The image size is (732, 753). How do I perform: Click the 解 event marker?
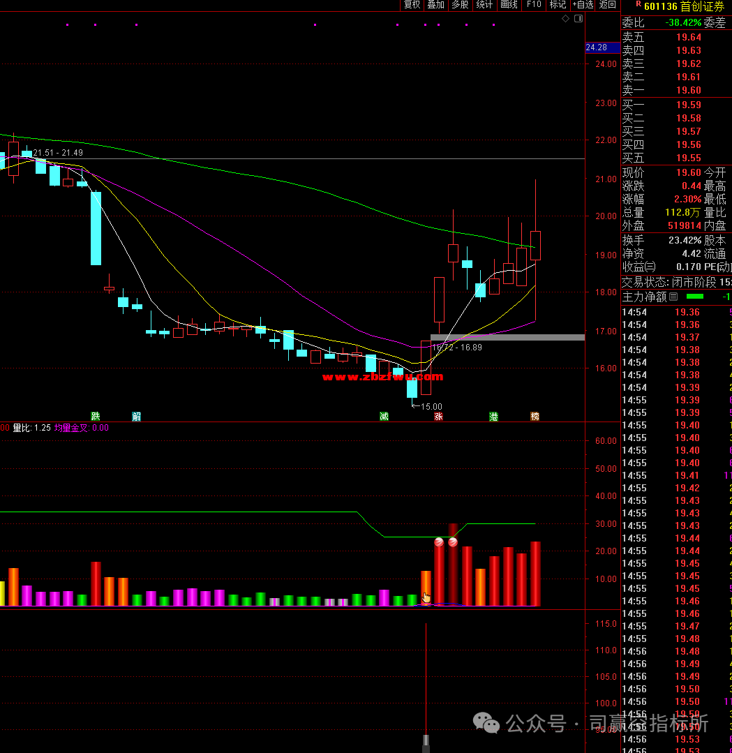click(136, 417)
